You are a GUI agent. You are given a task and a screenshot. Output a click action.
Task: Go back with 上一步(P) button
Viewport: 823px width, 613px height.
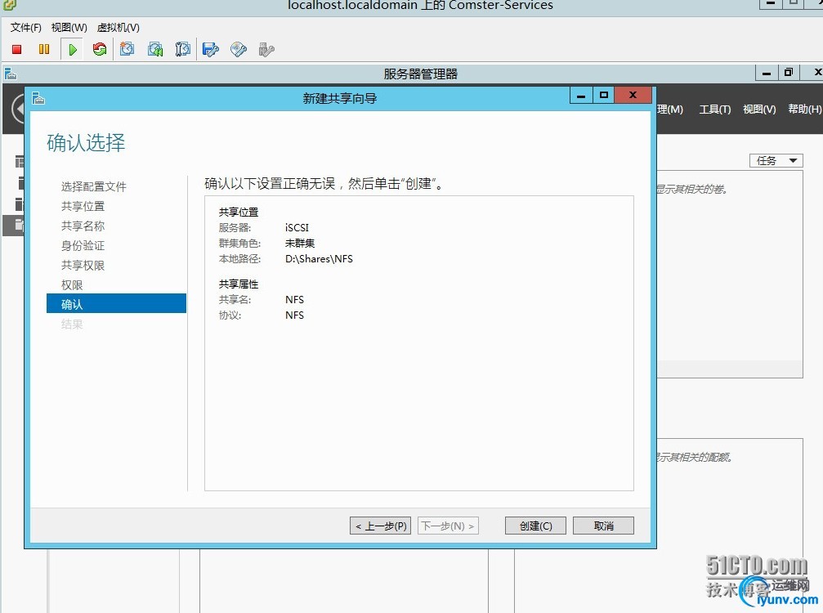(x=381, y=526)
